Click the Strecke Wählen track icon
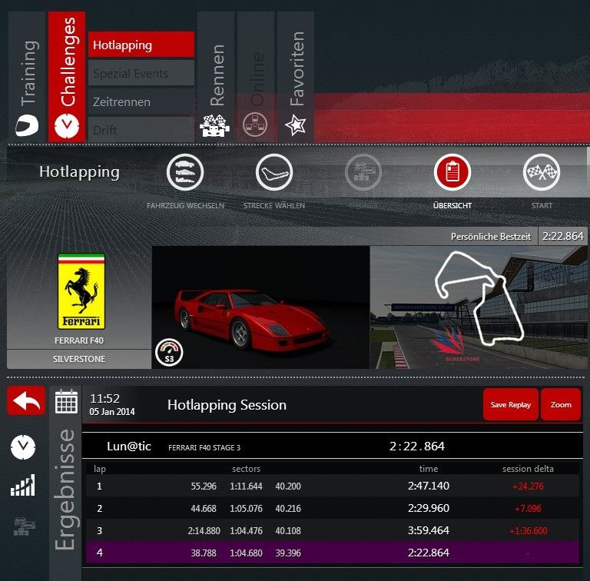This screenshot has height=581, width=590. [274, 172]
